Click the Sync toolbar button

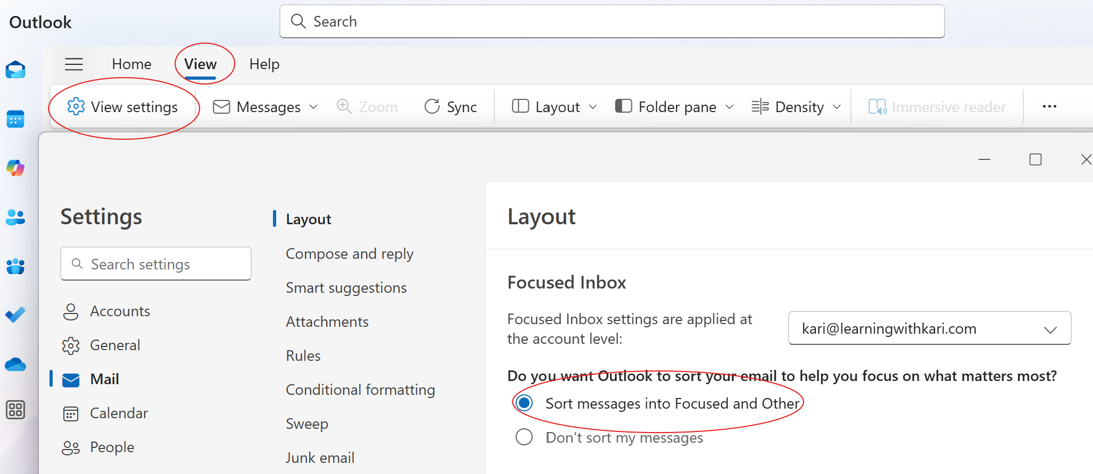point(451,107)
